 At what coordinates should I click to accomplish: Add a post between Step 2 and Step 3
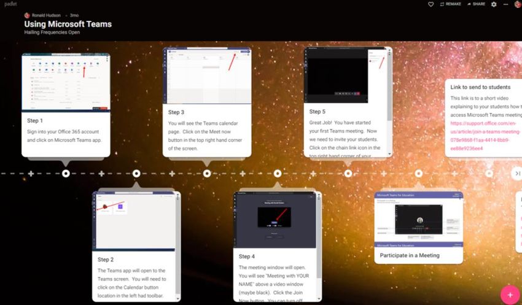tap(172, 174)
